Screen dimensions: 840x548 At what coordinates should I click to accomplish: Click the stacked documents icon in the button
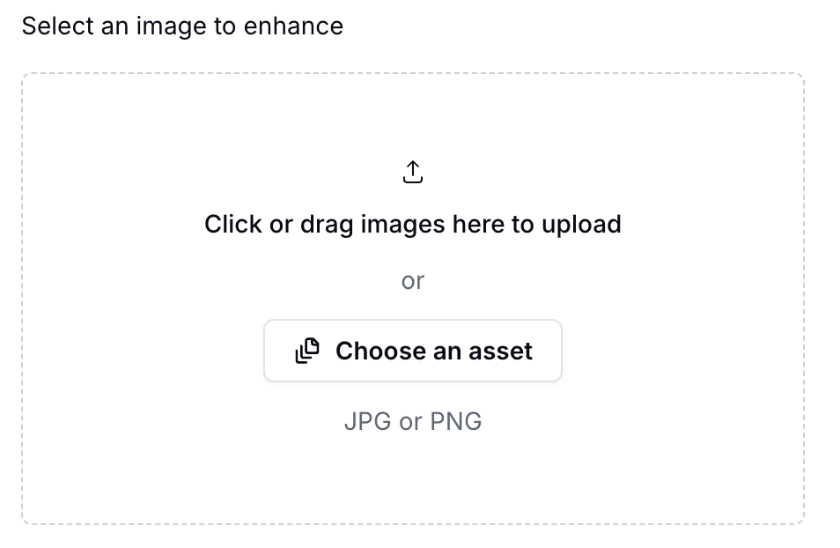point(307,351)
